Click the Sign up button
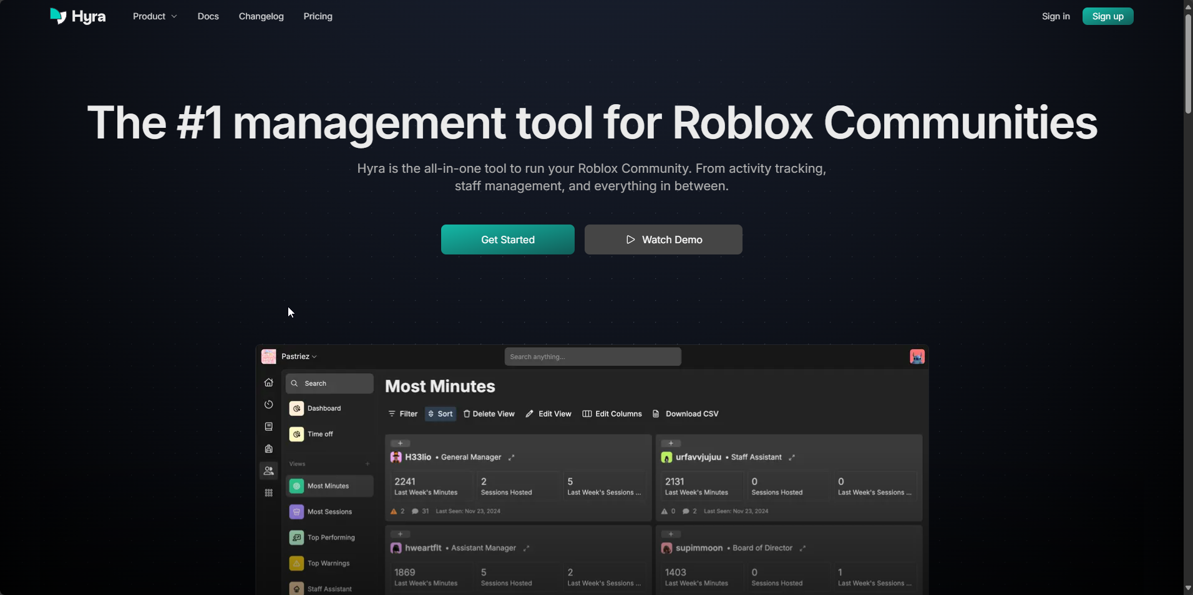1193x595 pixels. pos(1108,16)
